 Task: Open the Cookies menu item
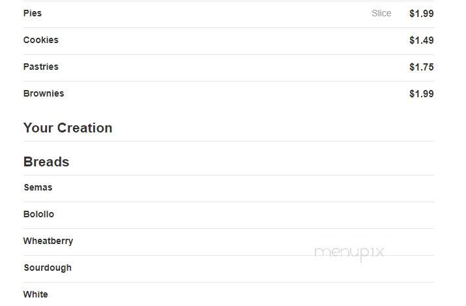pyautogui.click(x=40, y=40)
